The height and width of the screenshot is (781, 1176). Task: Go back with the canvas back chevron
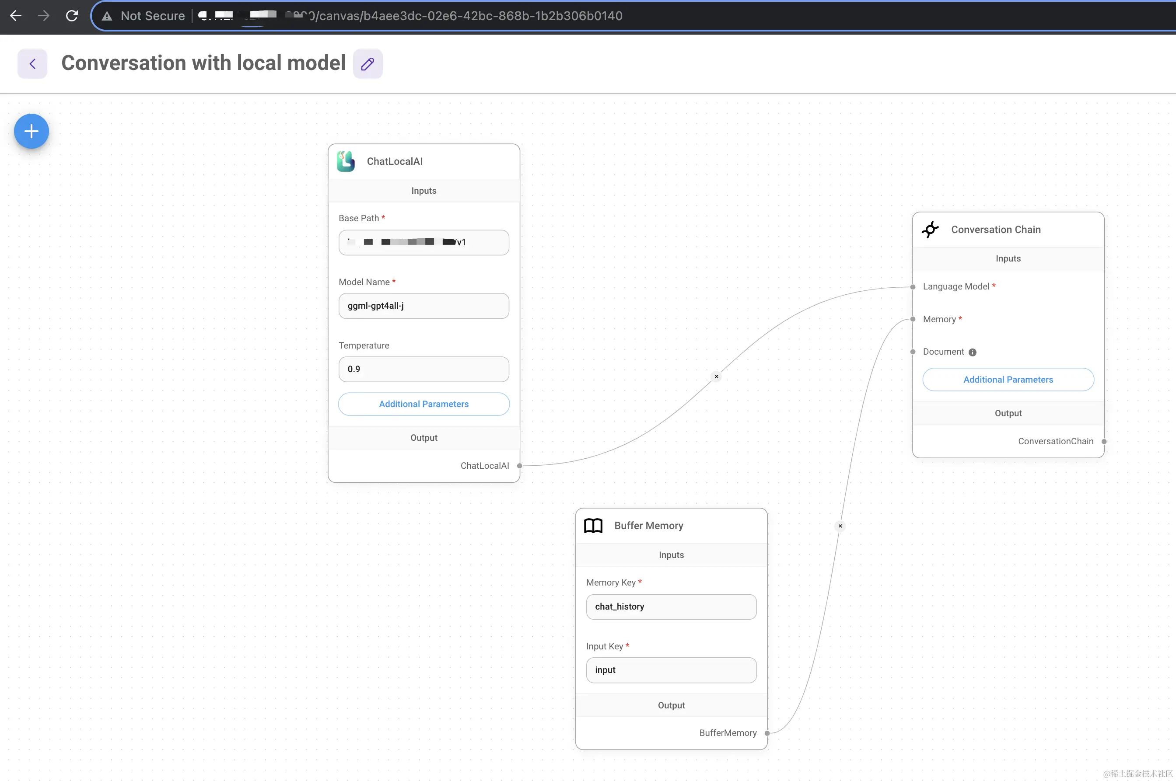click(32, 64)
